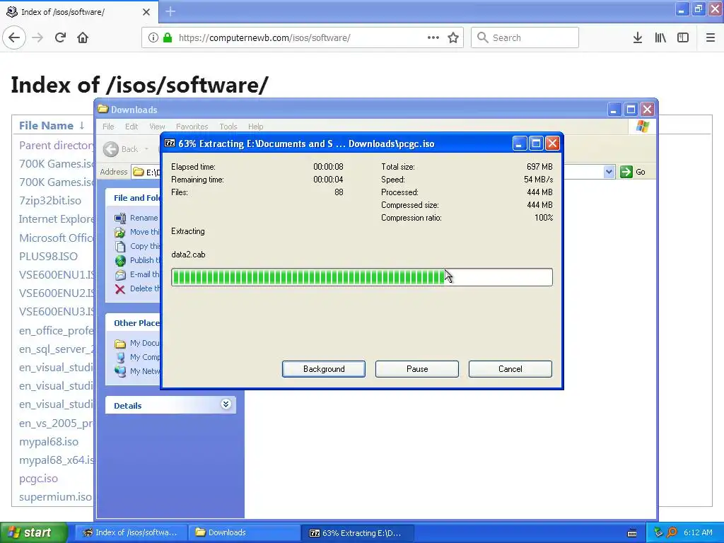
Task: Open Firefox home page
Action: [x=83, y=38]
